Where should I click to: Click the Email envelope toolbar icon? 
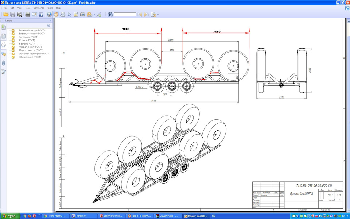pyautogui.click(x=34, y=15)
